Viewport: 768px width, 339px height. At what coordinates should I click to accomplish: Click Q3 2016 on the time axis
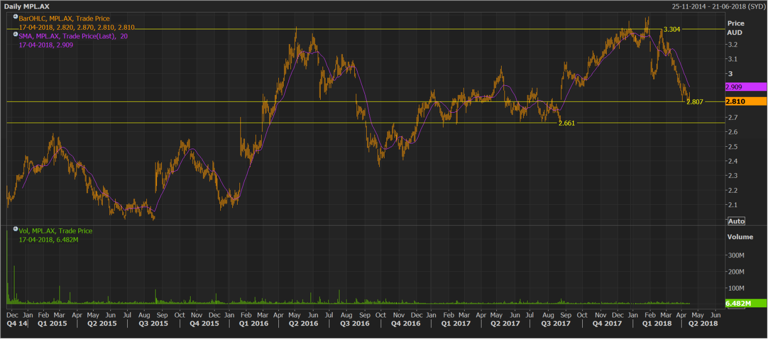355,323
